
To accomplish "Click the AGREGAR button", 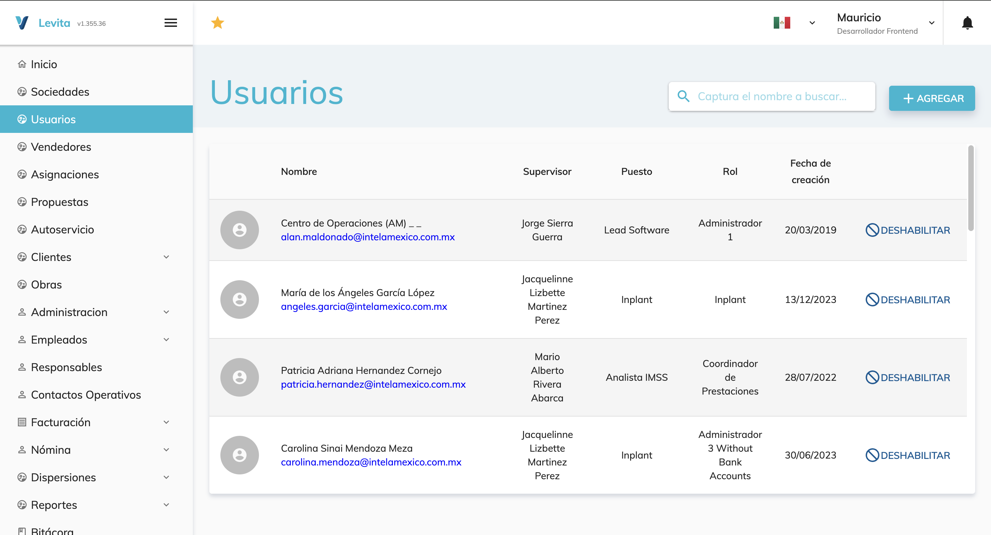I will (931, 98).
